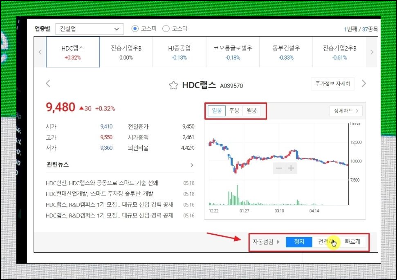Image resolution: width=397 pixels, height=280 pixels.
Task: Zoom out chart with minus button
Action: pos(279,168)
